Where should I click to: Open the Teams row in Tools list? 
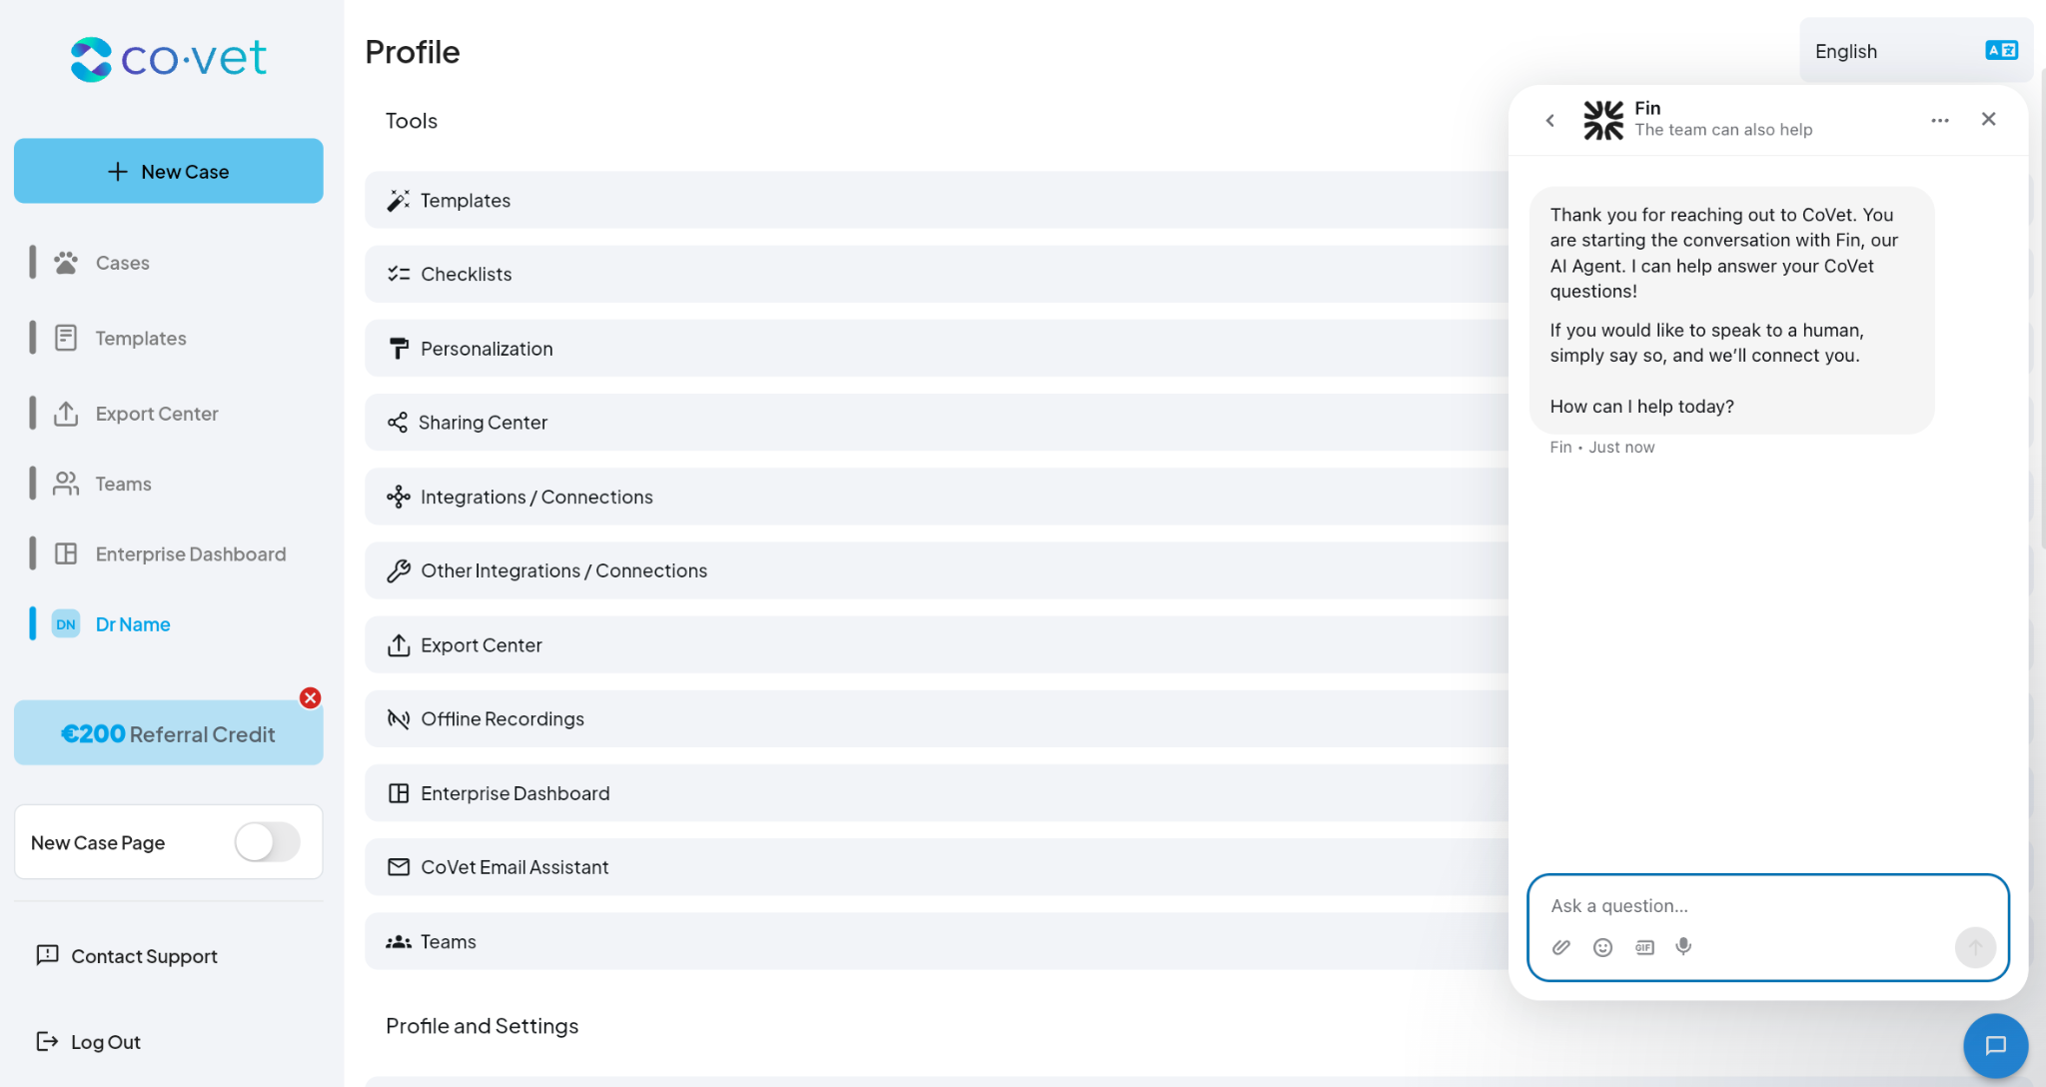tap(937, 941)
